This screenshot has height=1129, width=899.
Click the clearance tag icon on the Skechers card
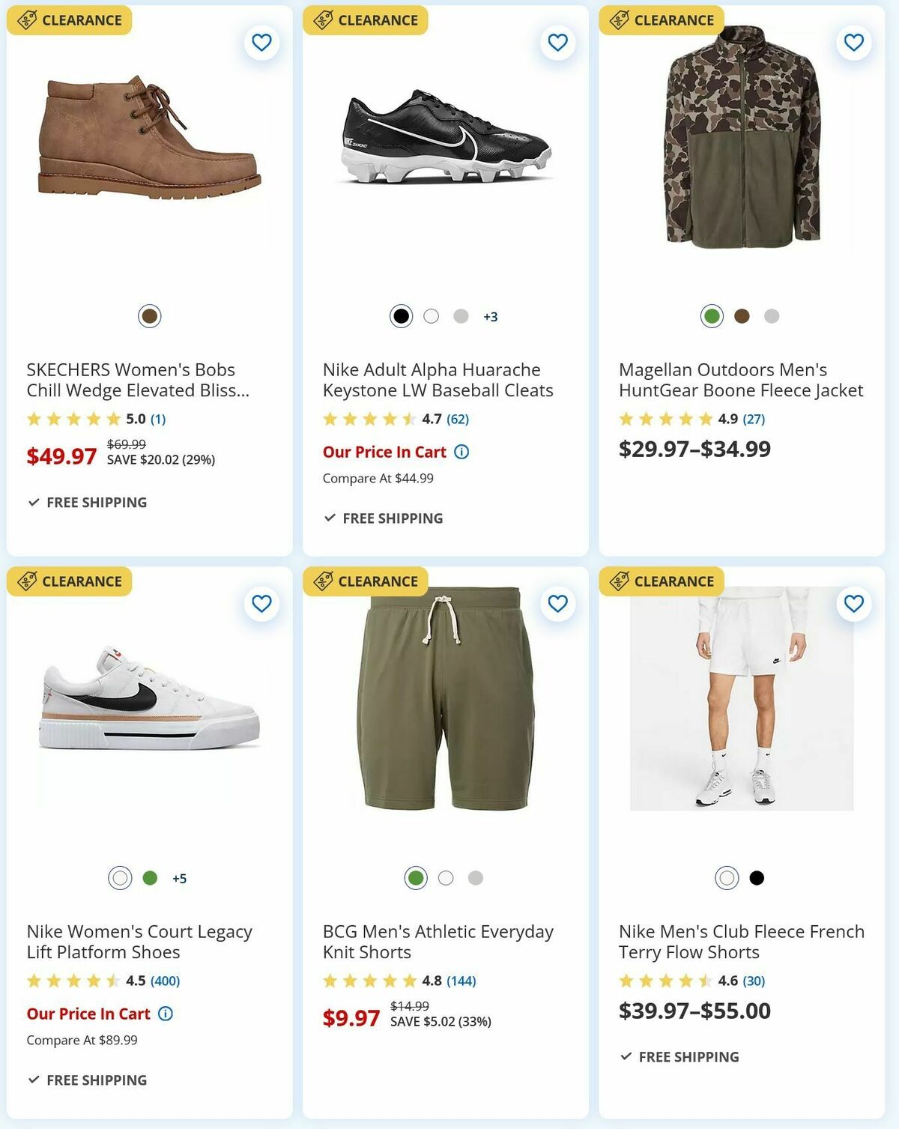(x=27, y=19)
